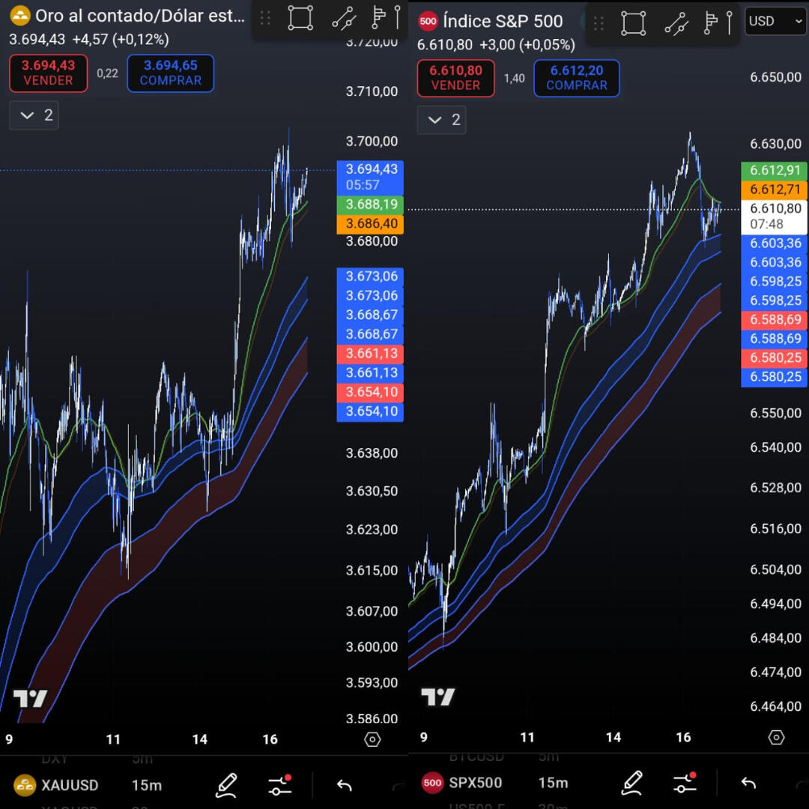Tap orange 6.612,71 price label
This screenshot has width=809, height=809.
point(775,190)
